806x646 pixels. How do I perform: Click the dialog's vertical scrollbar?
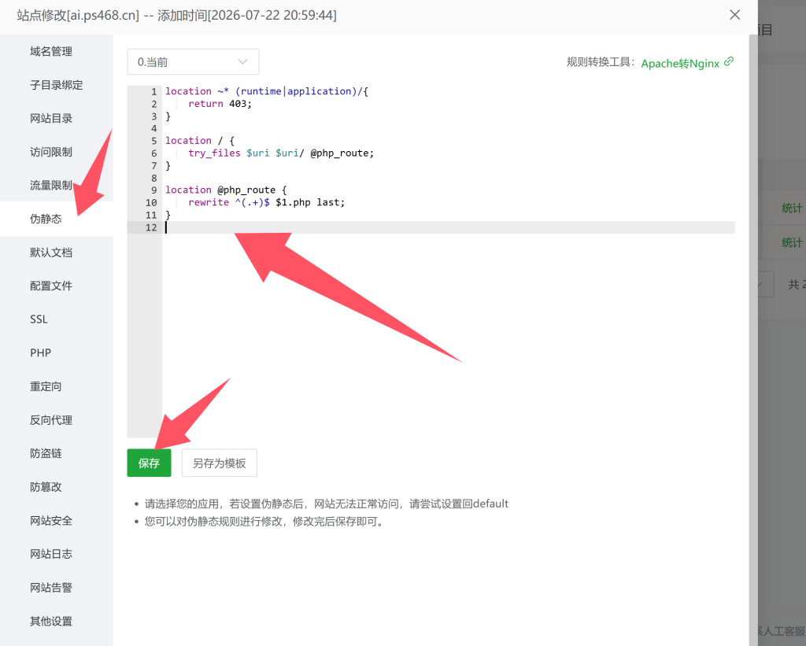753,340
